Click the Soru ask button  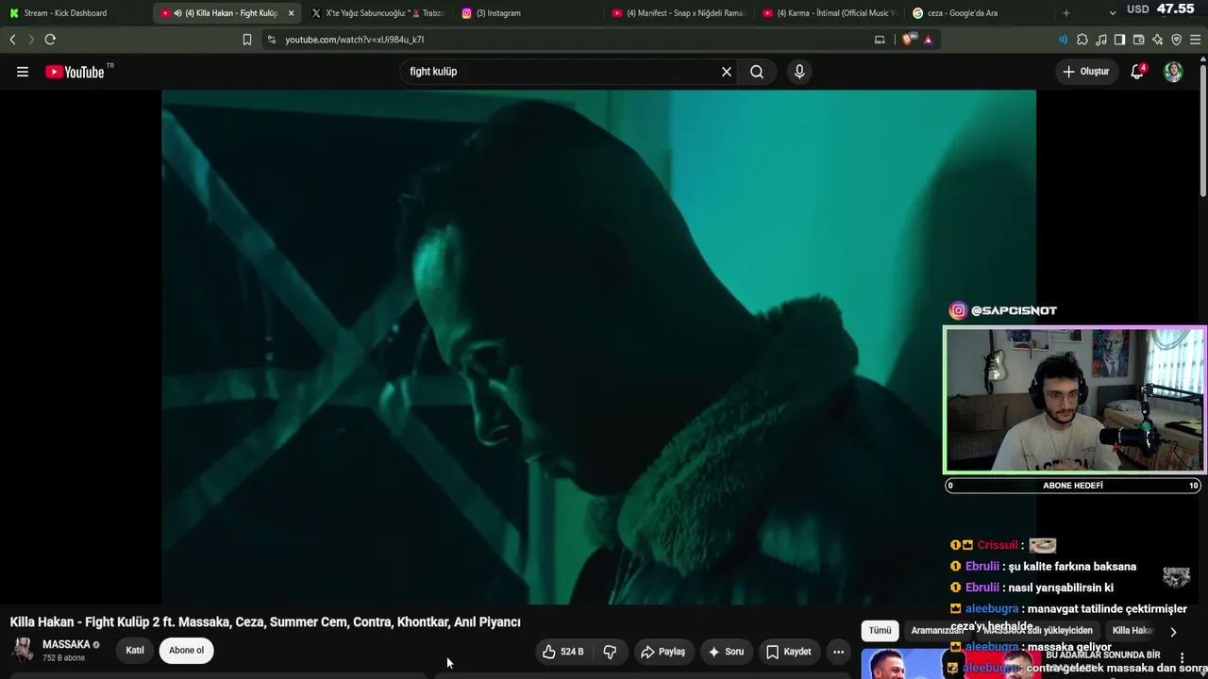pyautogui.click(x=726, y=652)
